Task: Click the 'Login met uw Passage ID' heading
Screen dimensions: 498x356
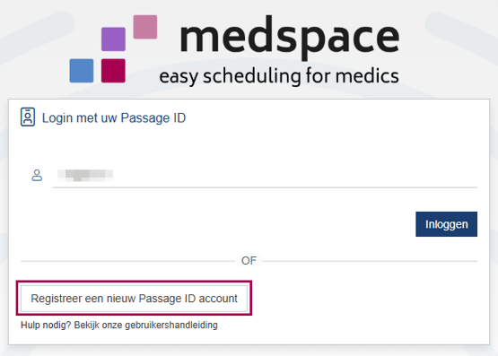Action: pos(114,118)
